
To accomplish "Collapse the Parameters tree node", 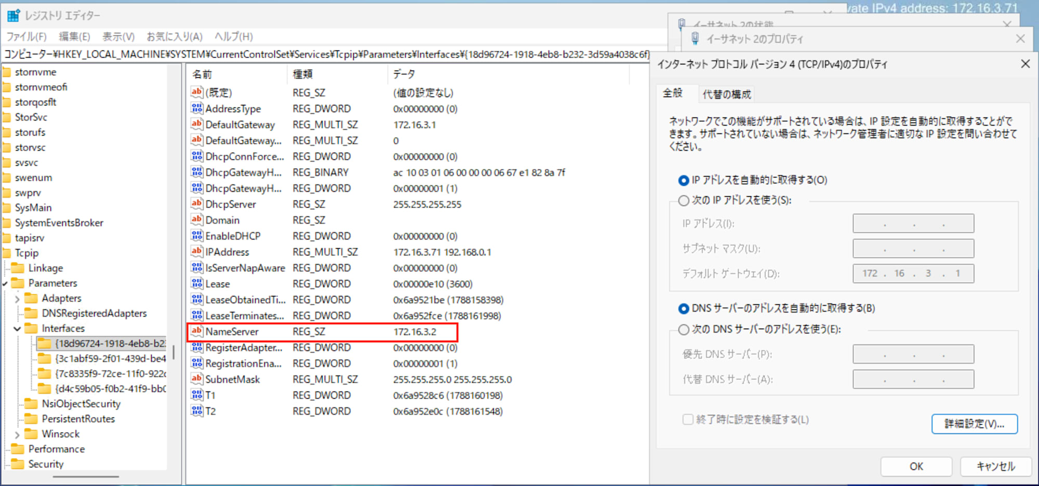I will point(5,283).
